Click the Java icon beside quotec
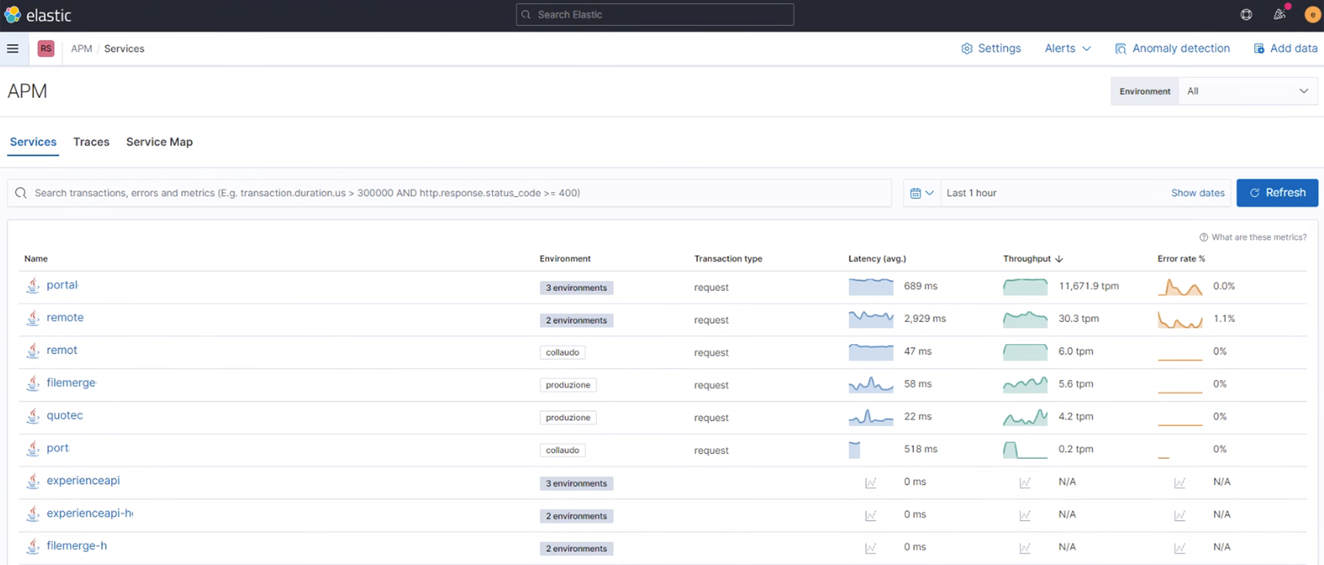Image resolution: width=1324 pixels, height=565 pixels. tap(33, 416)
